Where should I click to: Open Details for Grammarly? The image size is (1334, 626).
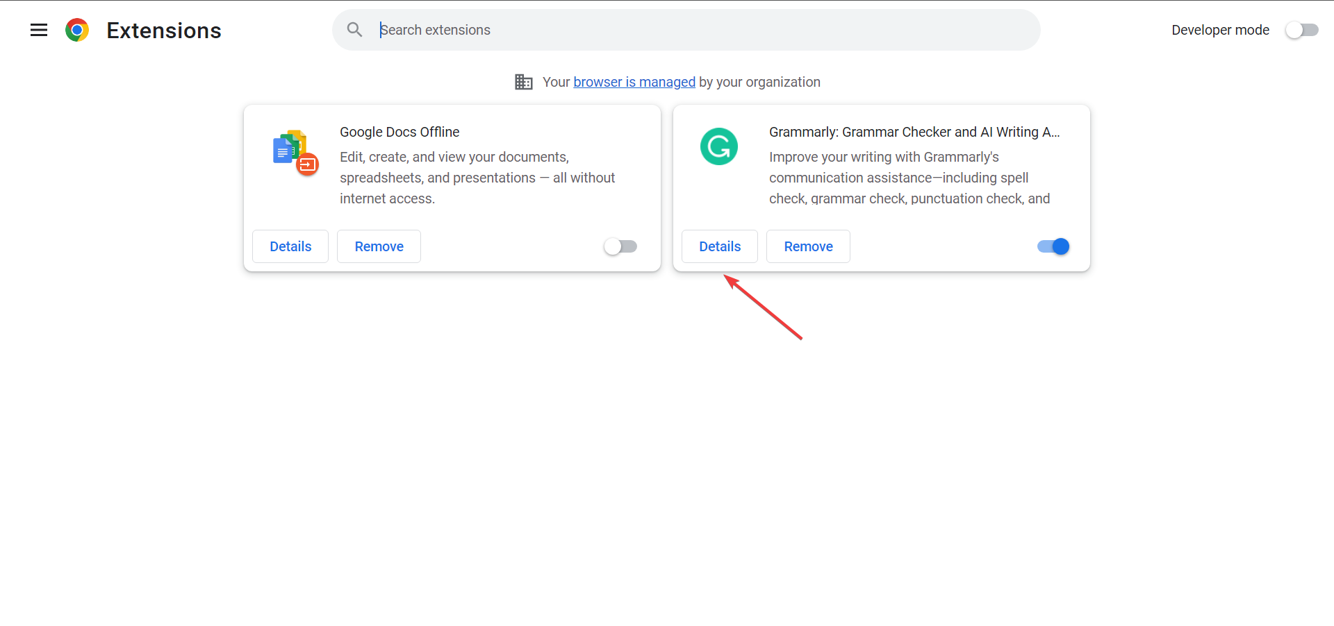pos(720,246)
